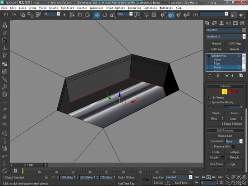Viewport: 248px width, 186px height.
Task: Open the Hierarchy command panel tab
Action: pyautogui.click(x=221, y=23)
